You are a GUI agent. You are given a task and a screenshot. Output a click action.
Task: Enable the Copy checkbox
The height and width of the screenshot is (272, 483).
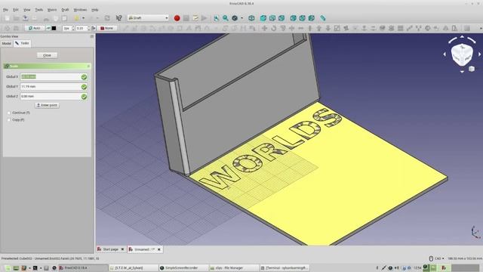pyautogui.click(x=9, y=119)
